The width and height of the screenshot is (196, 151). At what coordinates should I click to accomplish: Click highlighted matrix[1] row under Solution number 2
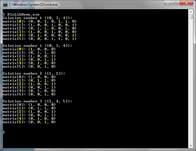click(29, 80)
